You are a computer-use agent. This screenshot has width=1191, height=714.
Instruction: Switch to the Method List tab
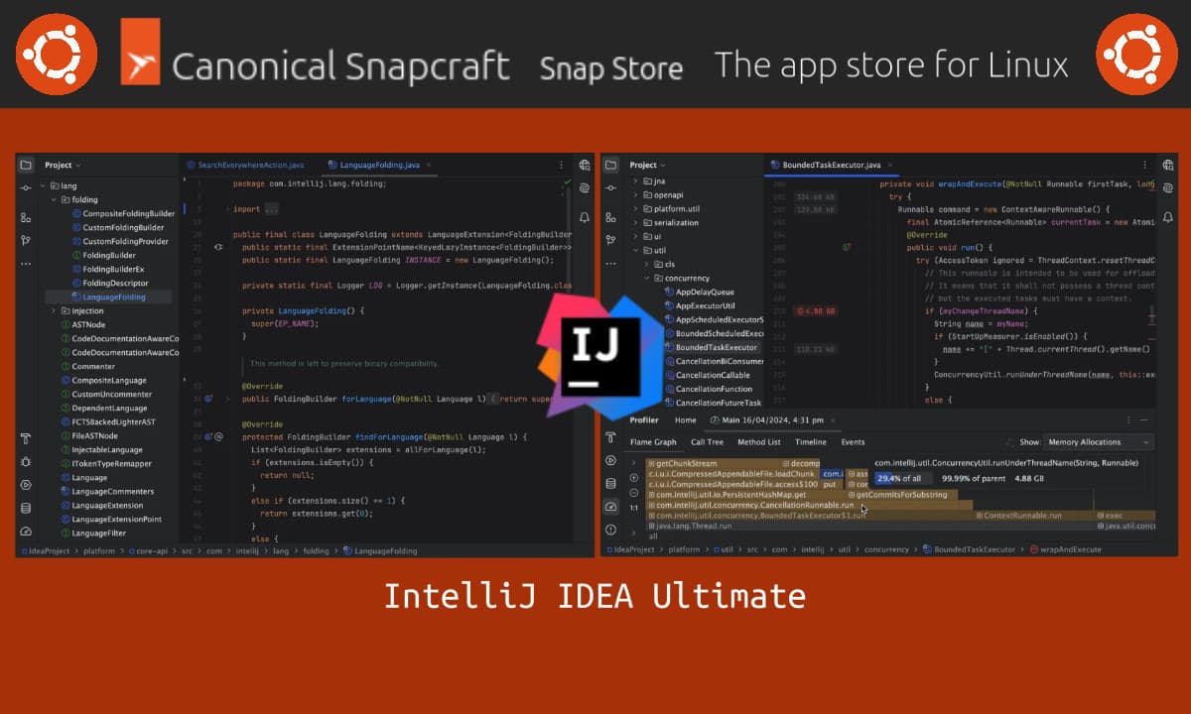[759, 442]
